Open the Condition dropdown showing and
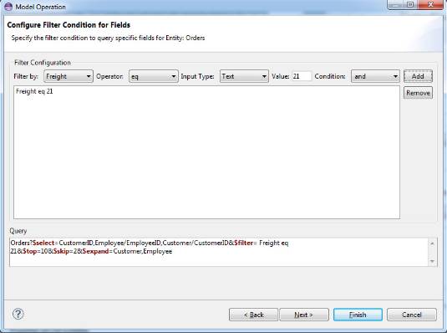The width and height of the screenshot is (447, 333). coord(375,76)
